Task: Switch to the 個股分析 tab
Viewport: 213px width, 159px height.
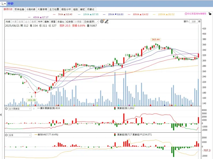Action: [x=66, y=9]
